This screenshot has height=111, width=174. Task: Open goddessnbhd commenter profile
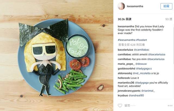click(x=126, y=69)
